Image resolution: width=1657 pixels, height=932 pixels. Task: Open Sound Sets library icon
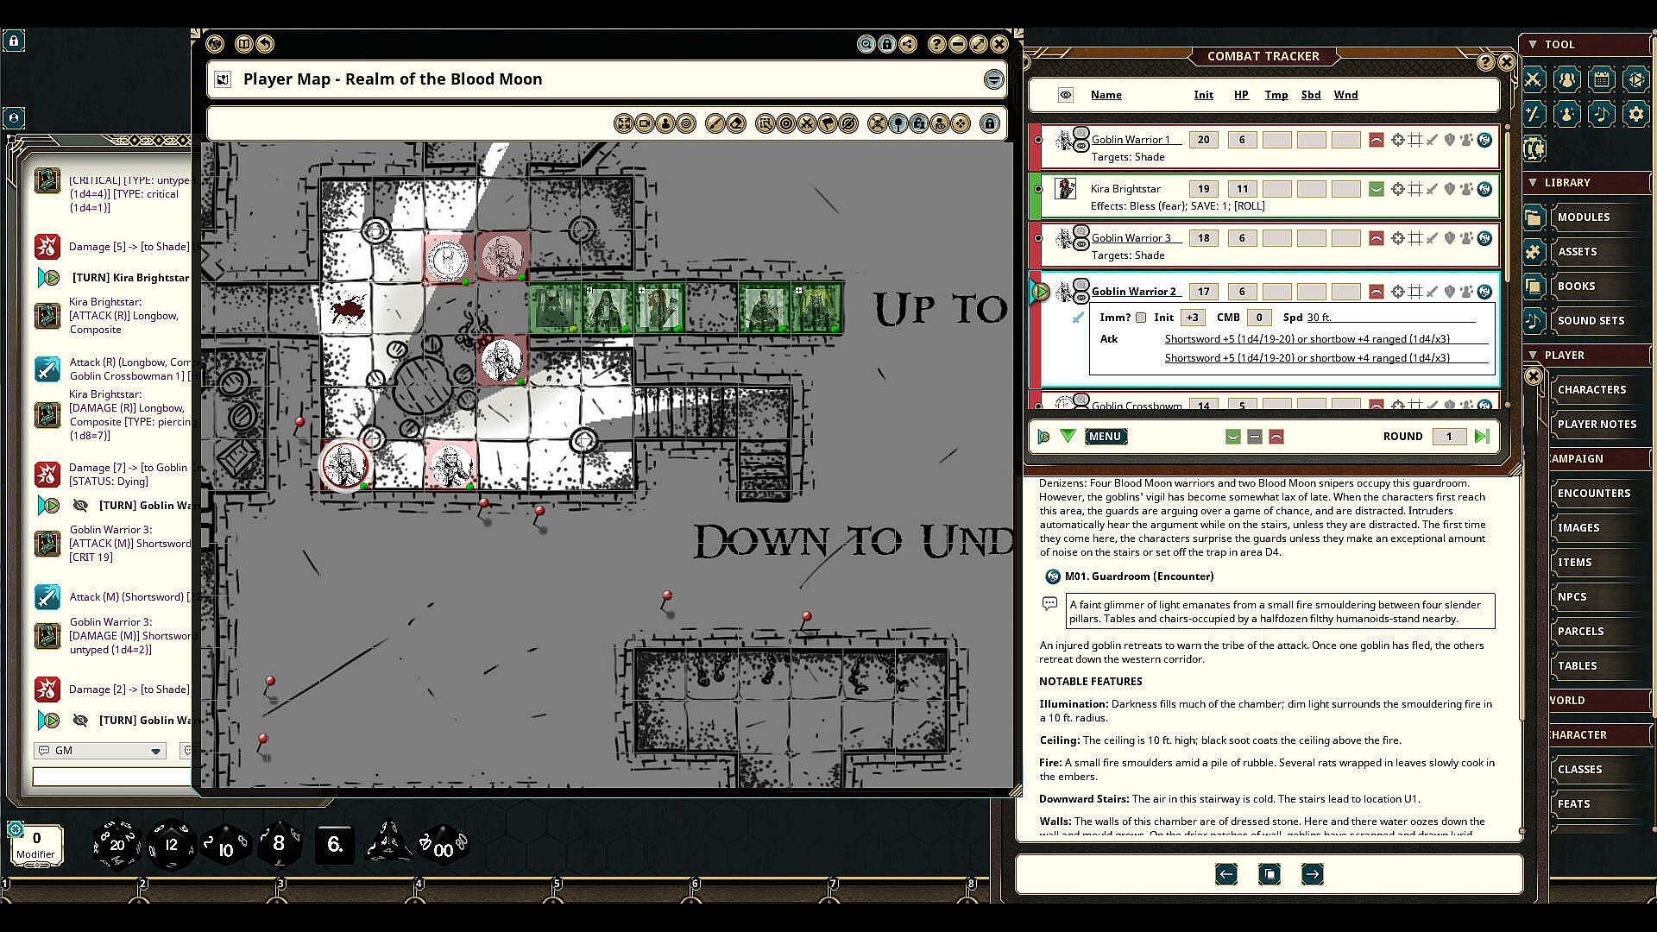tap(1534, 320)
